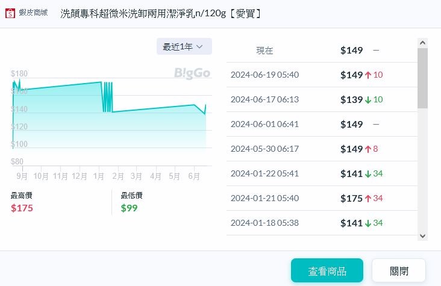Click the product title 洗顏專科超微米洗卸兩用潔淨乳
Viewport: 441px width, 286px height.
128,13
